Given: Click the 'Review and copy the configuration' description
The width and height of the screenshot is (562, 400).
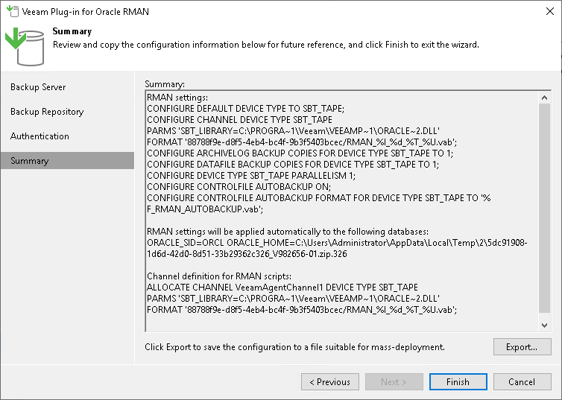Looking at the screenshot, I should 266,45.
